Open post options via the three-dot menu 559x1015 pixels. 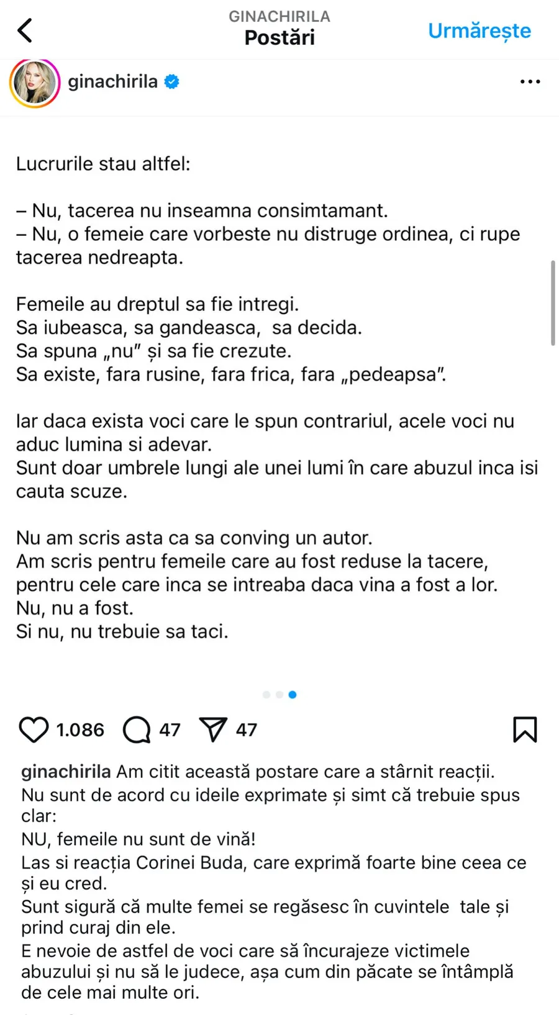pyautogui.click(x=530, y=81)
